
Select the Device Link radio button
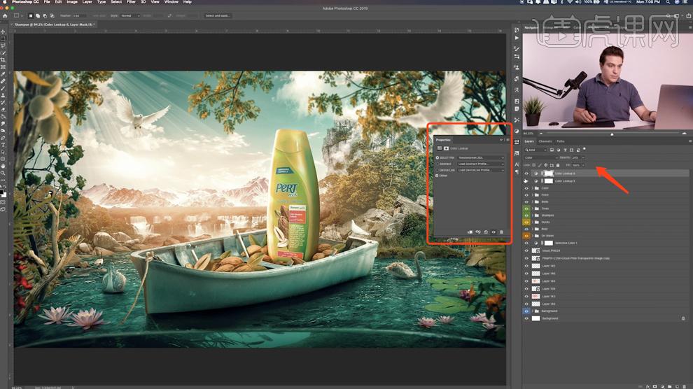pyautogui.click(x=437, y=170)
